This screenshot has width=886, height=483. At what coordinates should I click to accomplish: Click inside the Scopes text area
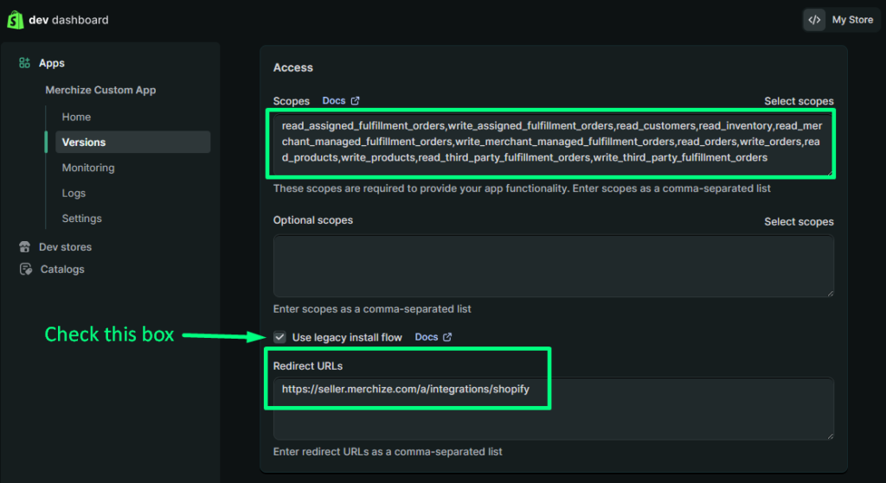click(552, 142)
